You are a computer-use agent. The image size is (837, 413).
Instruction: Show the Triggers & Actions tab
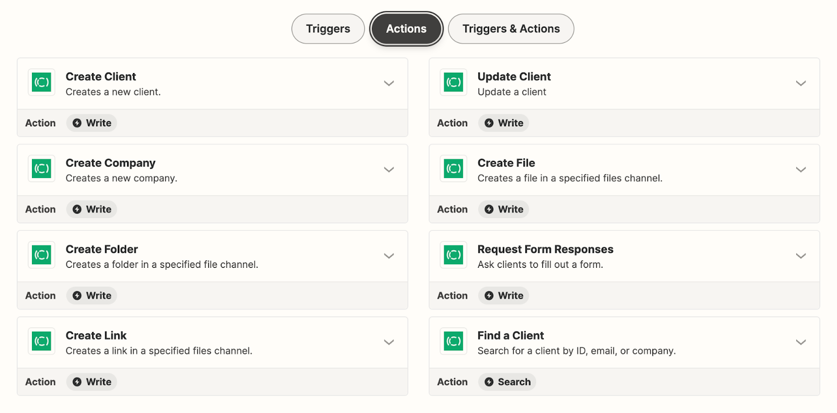pos(511,29)
